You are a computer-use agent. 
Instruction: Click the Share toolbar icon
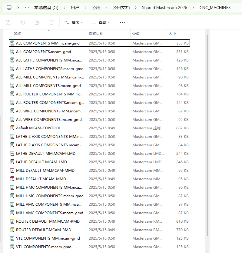37,22
